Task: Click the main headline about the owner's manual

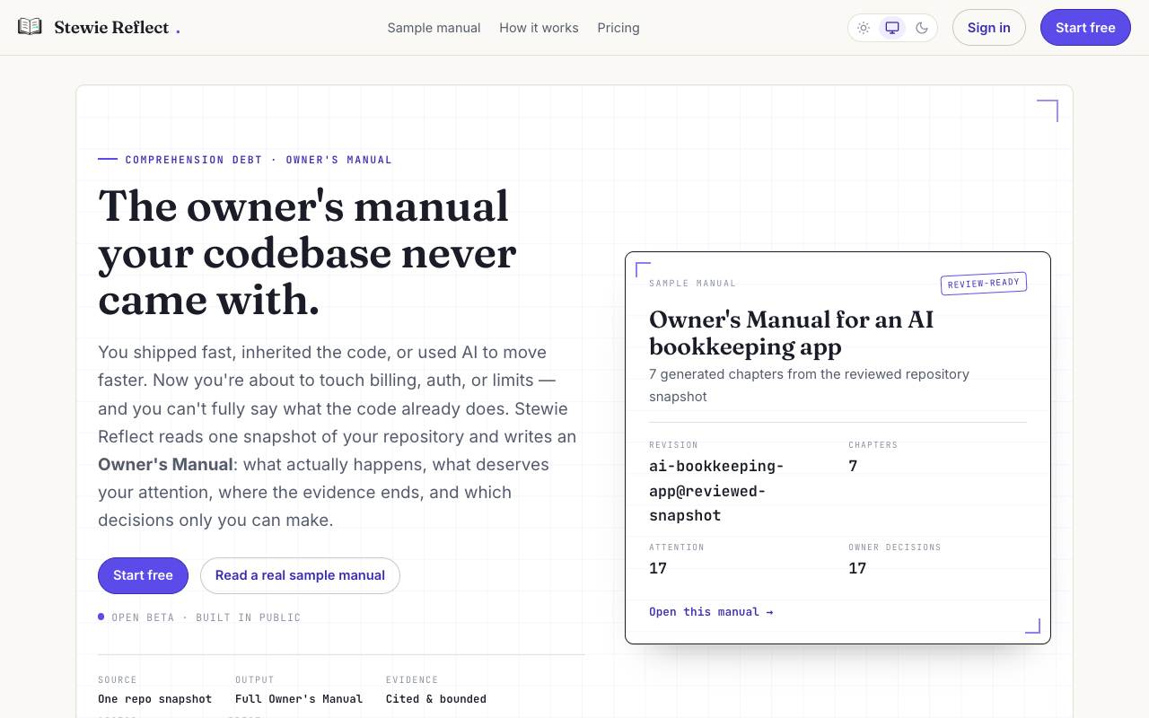Action: click(x=307, y=253)
